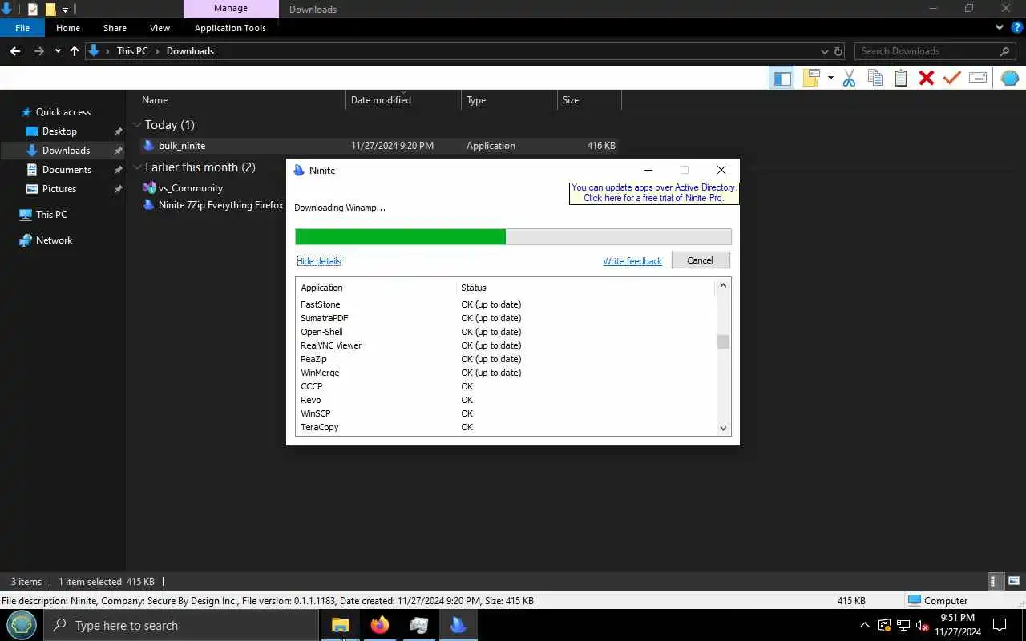
Task: Click the scissors Cut icon
Action: point(850,78)
